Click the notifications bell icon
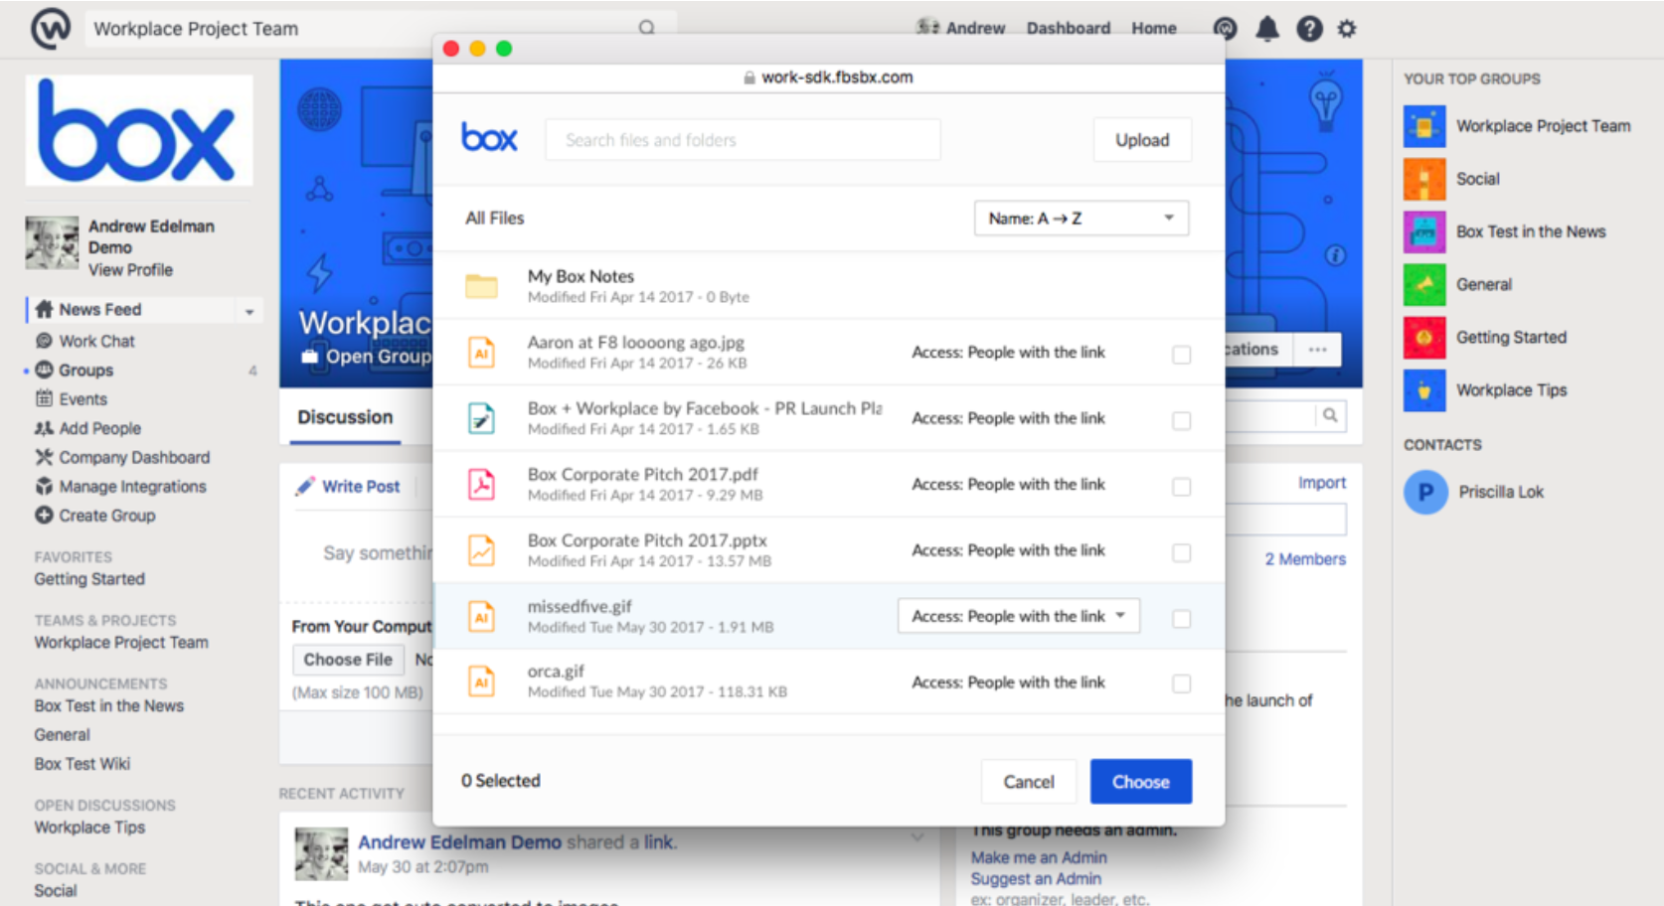Image resolution: width=1664 pixels, height=906 pixels. pos(1266,29)
